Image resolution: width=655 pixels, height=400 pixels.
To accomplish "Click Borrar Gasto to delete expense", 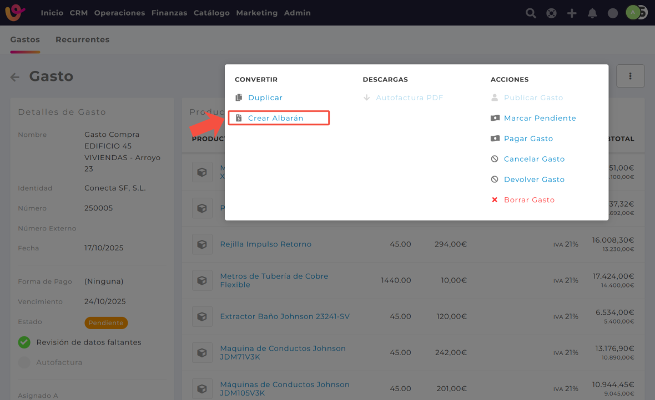I will coord(529,200).
